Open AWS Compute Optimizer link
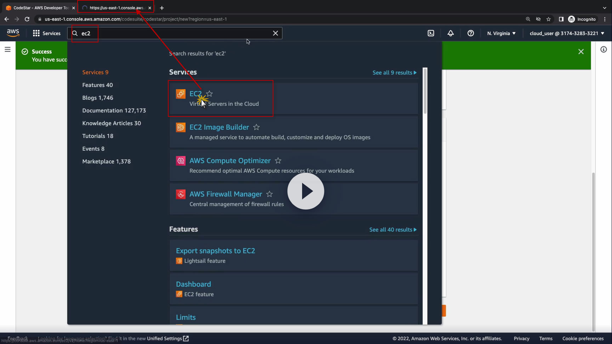 tap(230, 161)
